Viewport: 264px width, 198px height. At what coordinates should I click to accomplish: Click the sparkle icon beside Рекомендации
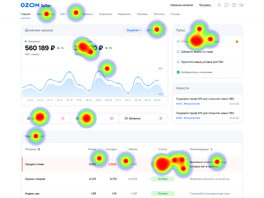point(212,149)
